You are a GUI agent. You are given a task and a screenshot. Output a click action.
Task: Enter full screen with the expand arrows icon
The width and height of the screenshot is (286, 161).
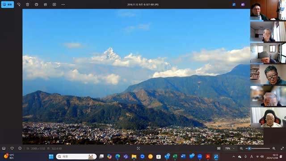pos(282,148)
